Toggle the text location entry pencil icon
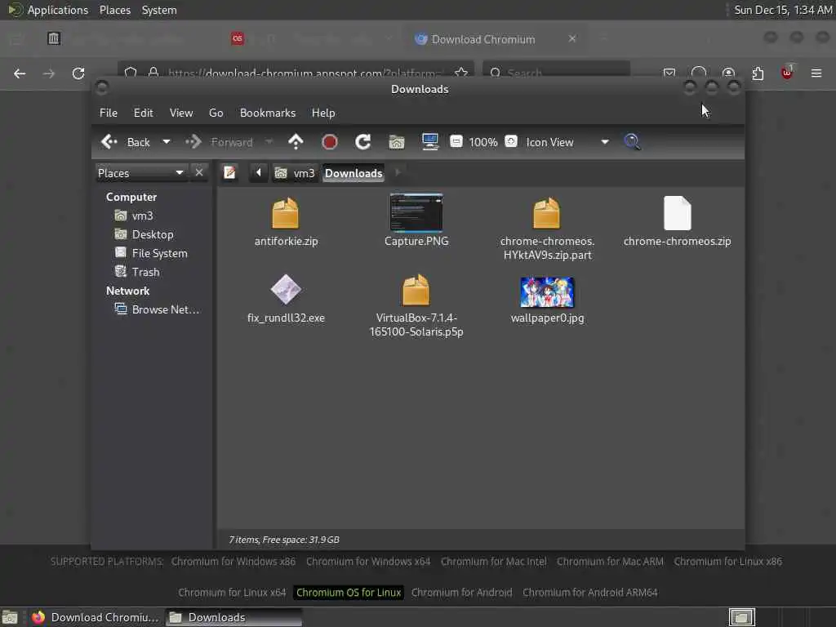Viewport: 836px width, 627px height. pos(229,173)
